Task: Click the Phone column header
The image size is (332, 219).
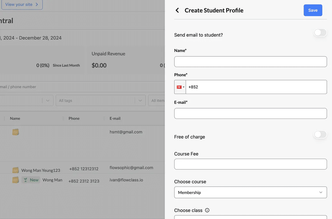Action: click(x=74, y=118)
